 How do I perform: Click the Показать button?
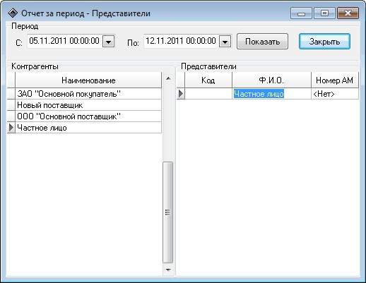pos(262,42)
